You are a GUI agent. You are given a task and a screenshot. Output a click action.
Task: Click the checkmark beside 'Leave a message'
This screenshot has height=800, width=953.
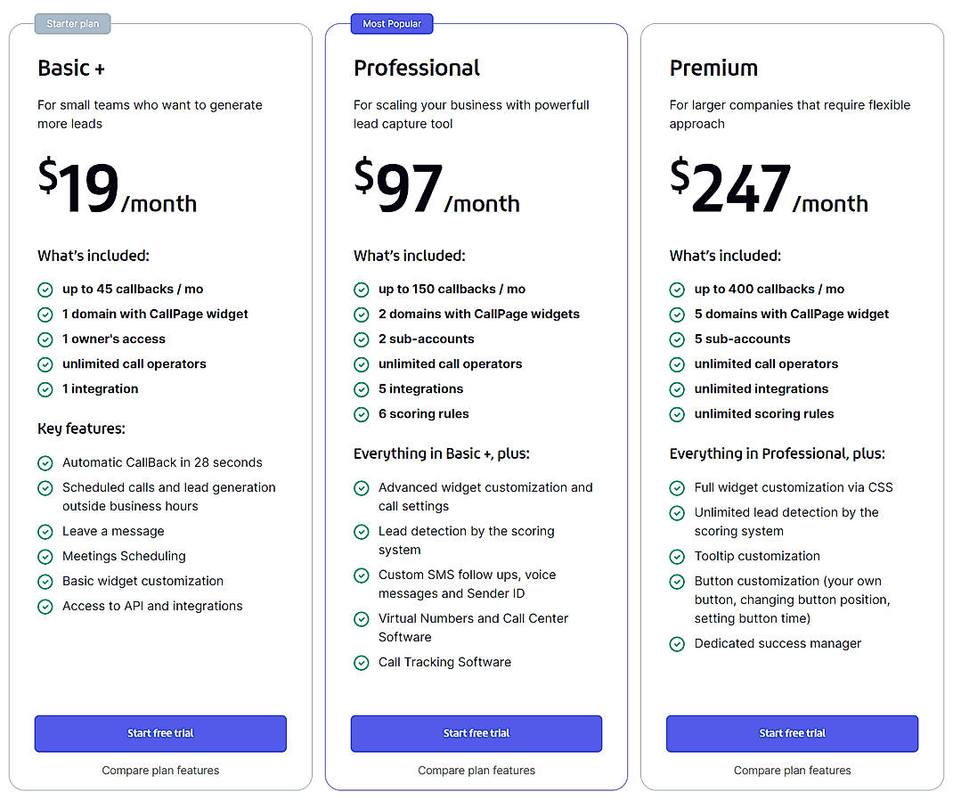(x=45, y=531)
